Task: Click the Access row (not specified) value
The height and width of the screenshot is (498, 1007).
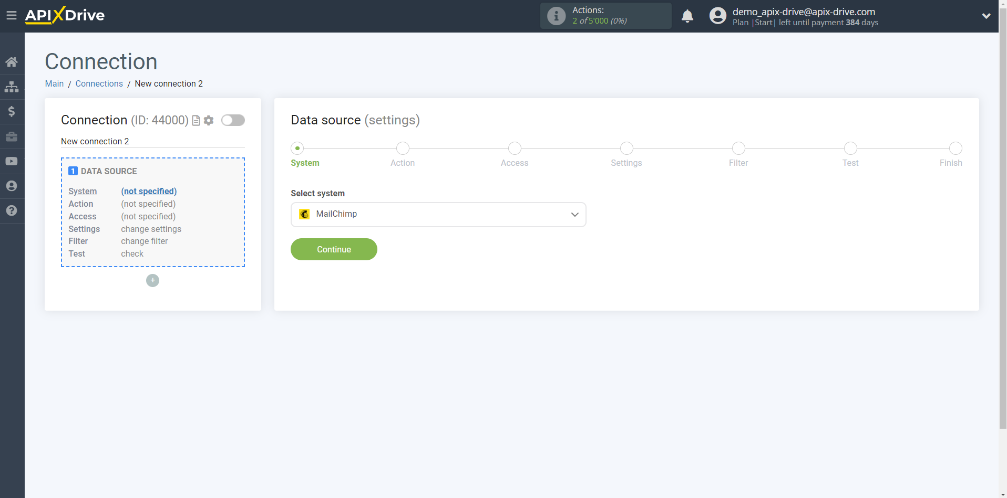Action: [148, 216]
